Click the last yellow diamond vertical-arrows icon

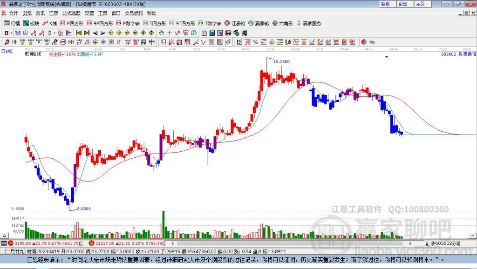151,33
